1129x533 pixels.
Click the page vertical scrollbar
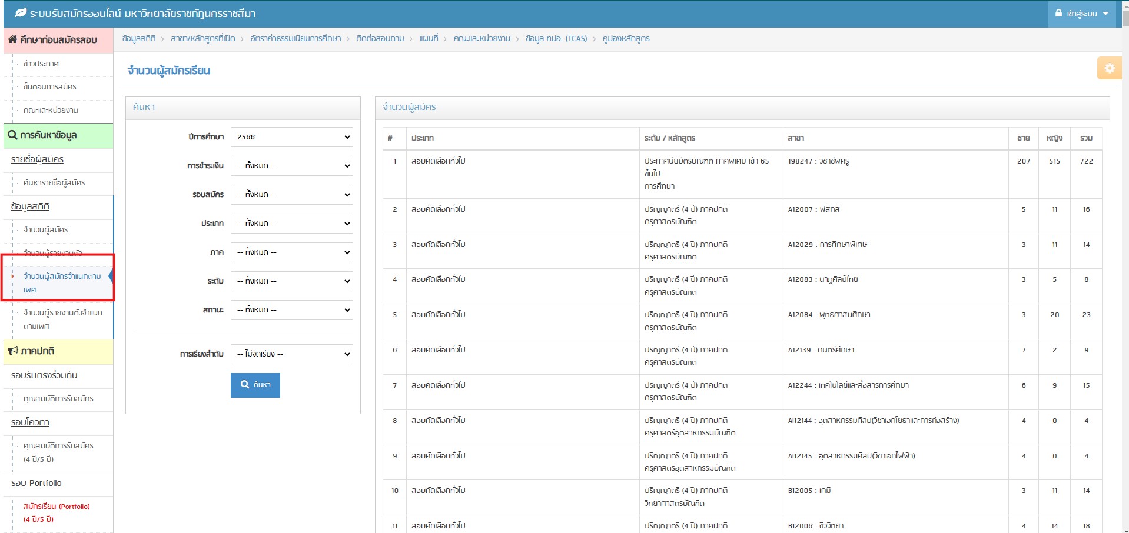(1125, 265)
